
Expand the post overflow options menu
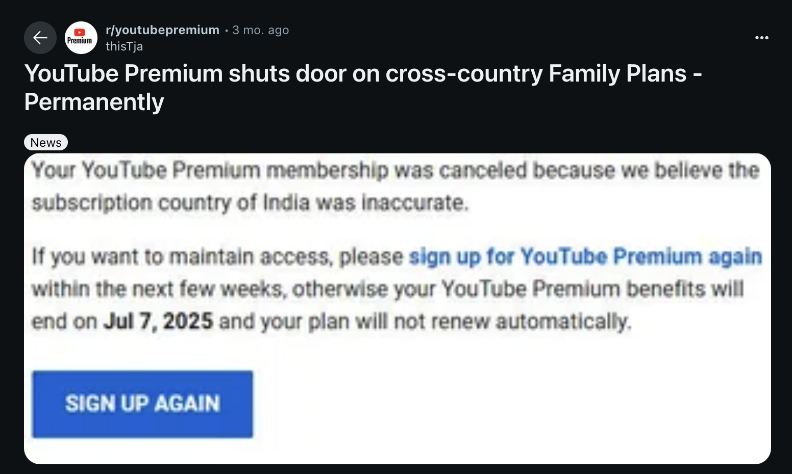(762, 38)
